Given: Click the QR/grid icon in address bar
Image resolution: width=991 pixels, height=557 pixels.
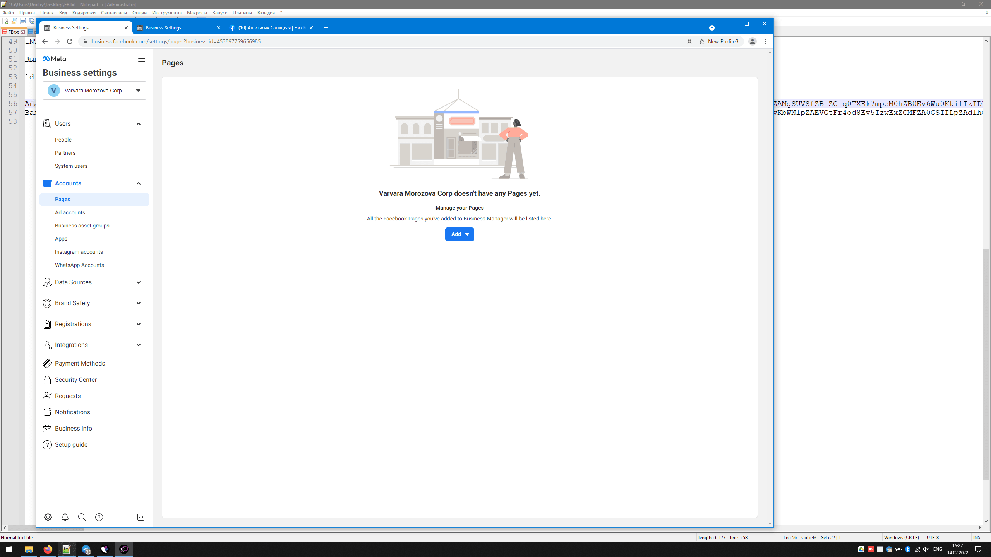Looking at the screenshot, I should [x=689, y=41].
